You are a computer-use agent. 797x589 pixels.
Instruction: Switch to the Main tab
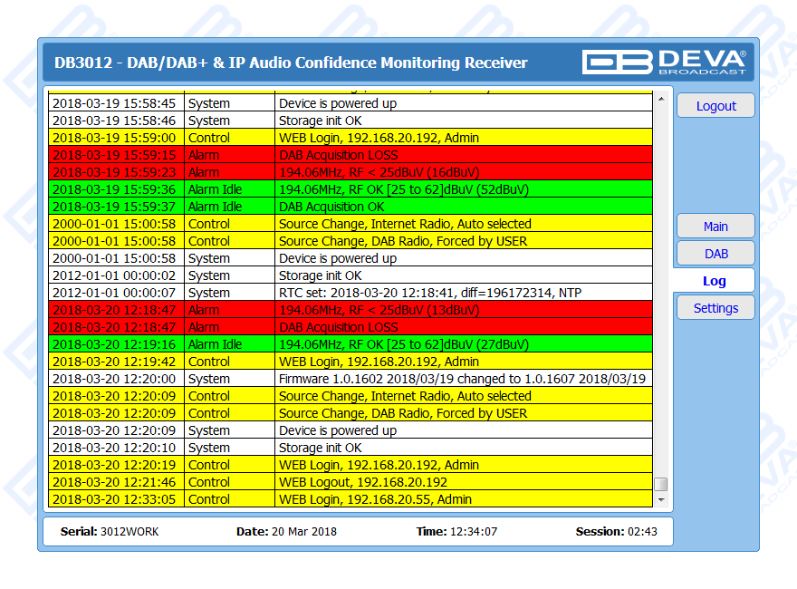(715, 227)
